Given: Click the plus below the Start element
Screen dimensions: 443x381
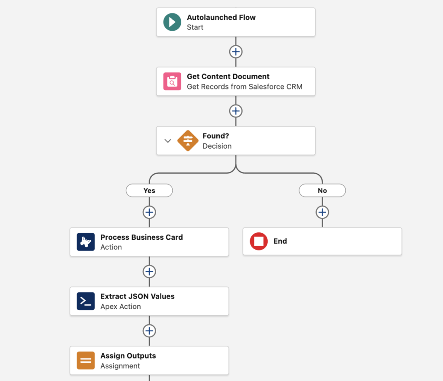Looking at the screenshot, I should click(236, 51).
